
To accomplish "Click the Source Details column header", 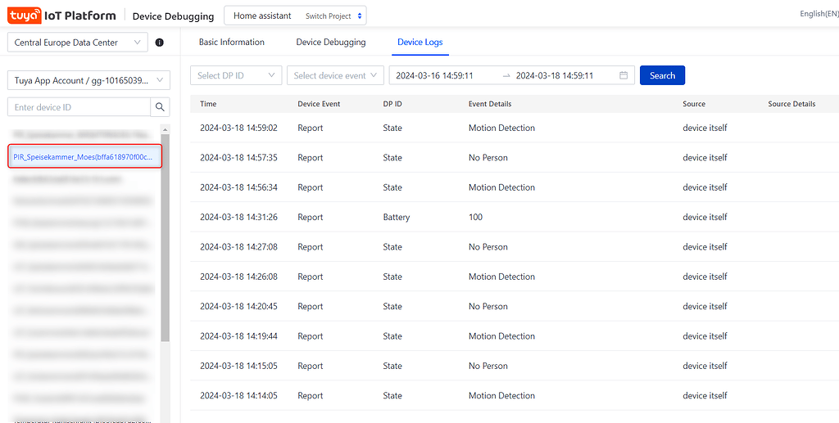I will 791,104.
